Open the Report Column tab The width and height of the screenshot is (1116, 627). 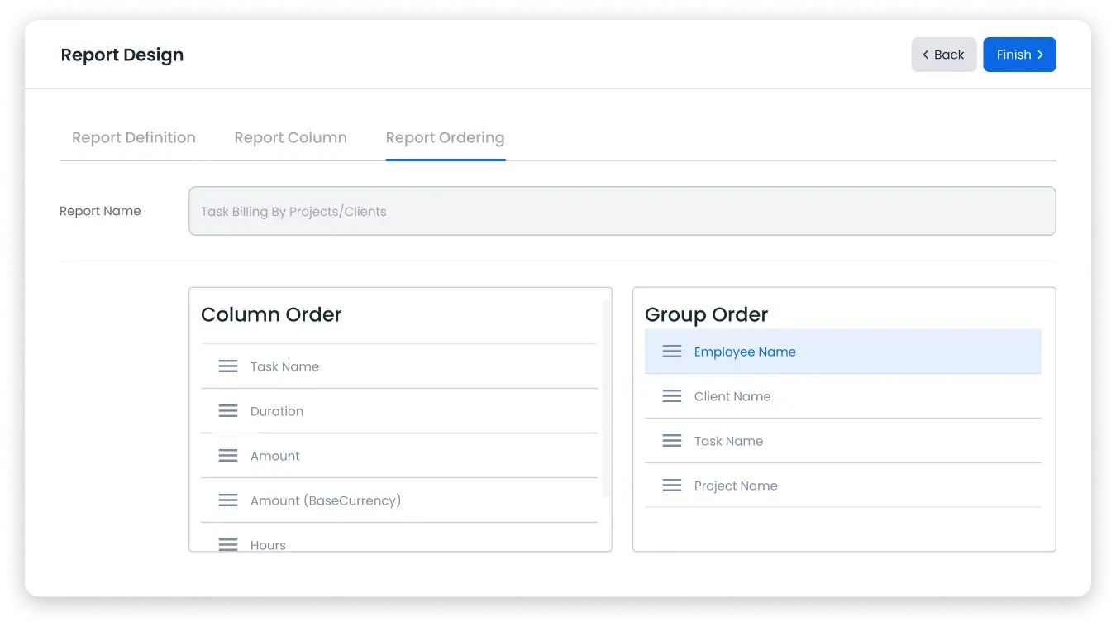(x=290, y=138)
